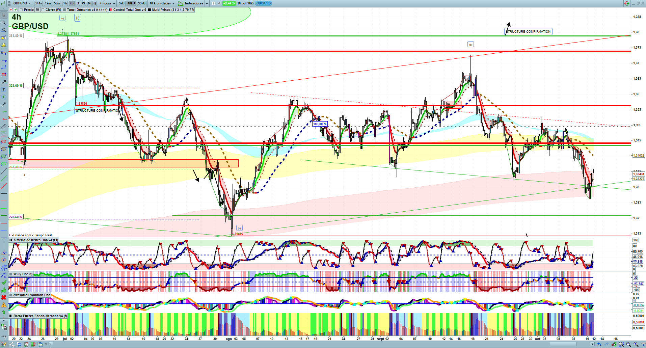Select the green horizontal line tool
The image size is (646, 348).
(4, 112)
